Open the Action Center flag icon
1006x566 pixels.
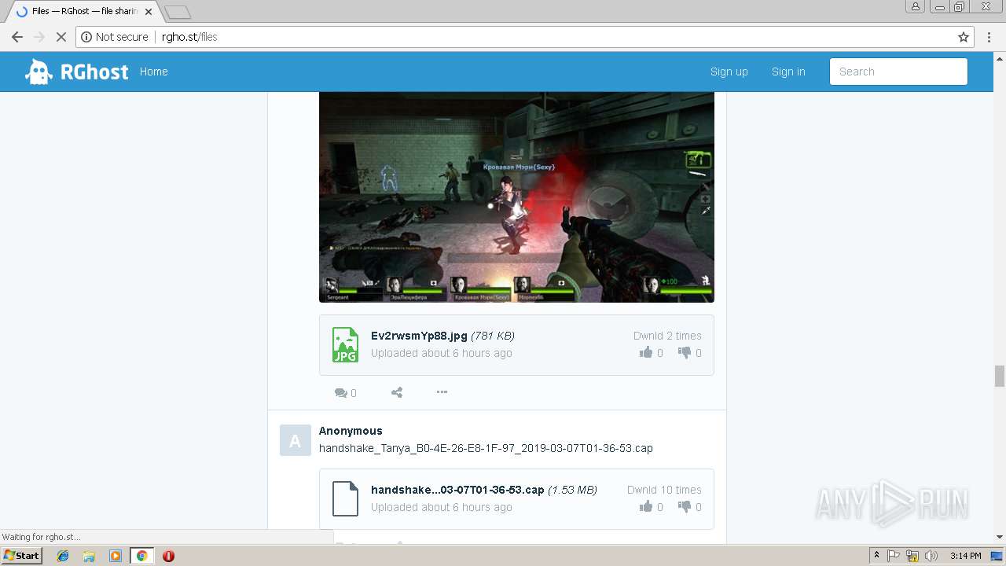(x=894, y=556)
